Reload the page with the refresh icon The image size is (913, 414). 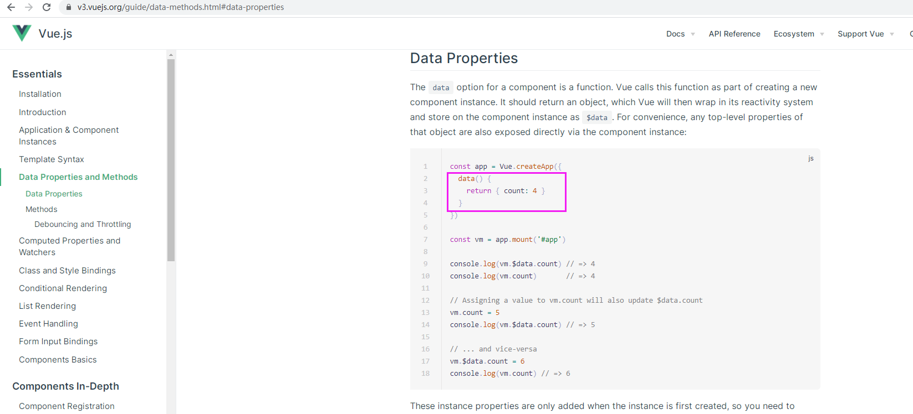(47, 7)
